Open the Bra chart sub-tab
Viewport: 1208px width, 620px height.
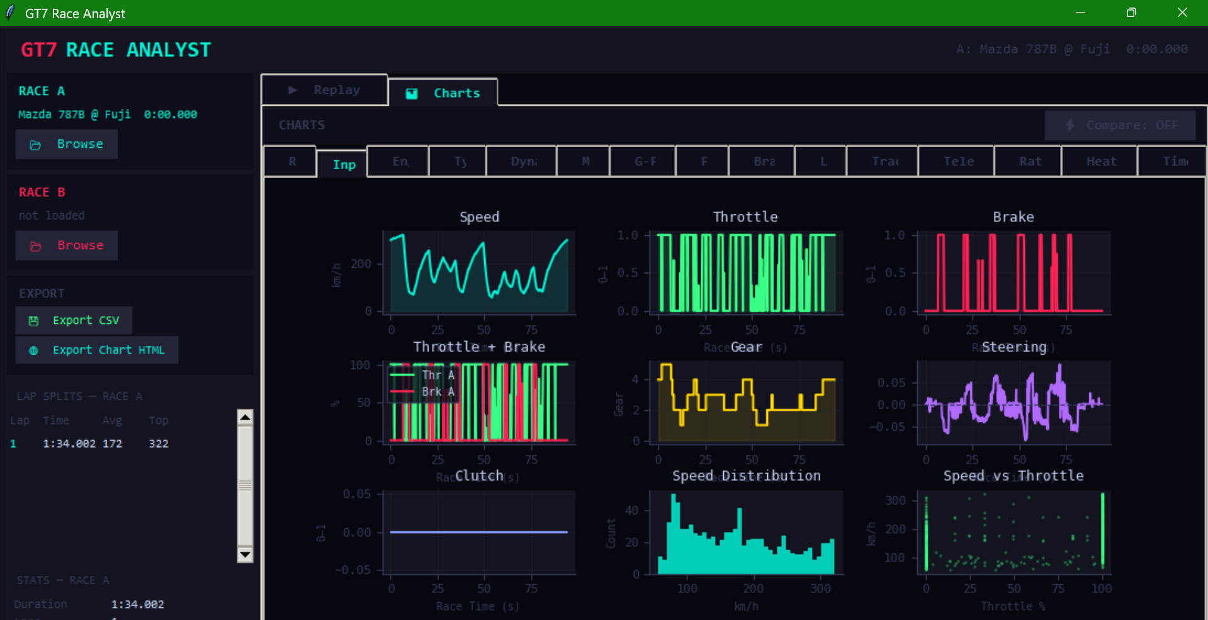pos(762,162)
